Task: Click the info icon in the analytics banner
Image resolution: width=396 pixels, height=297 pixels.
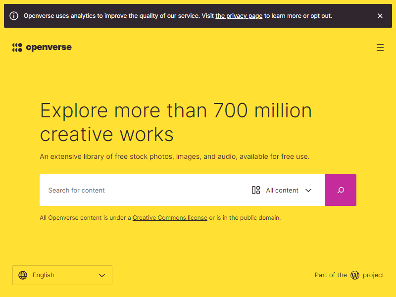Action: pyautogui.click(x=15, y=15)
